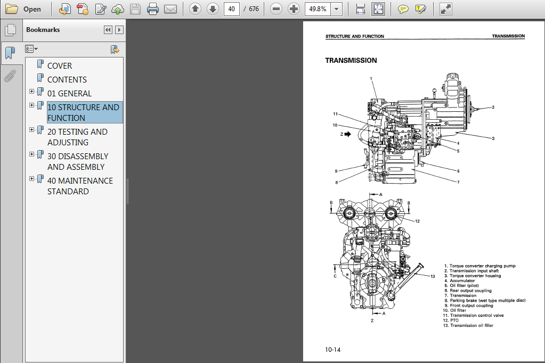Expand the 20 TESTING AND ADJUSTING bookmark

click(32, 130)
